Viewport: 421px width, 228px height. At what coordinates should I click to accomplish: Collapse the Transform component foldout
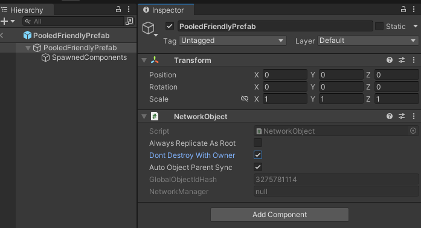coord(144,60)
